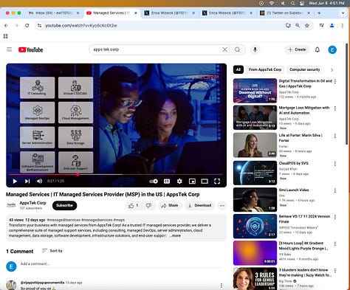The image size is (350, 290).
Task: Dislike the video with thumbs down
Action: [x=148, y=206]
